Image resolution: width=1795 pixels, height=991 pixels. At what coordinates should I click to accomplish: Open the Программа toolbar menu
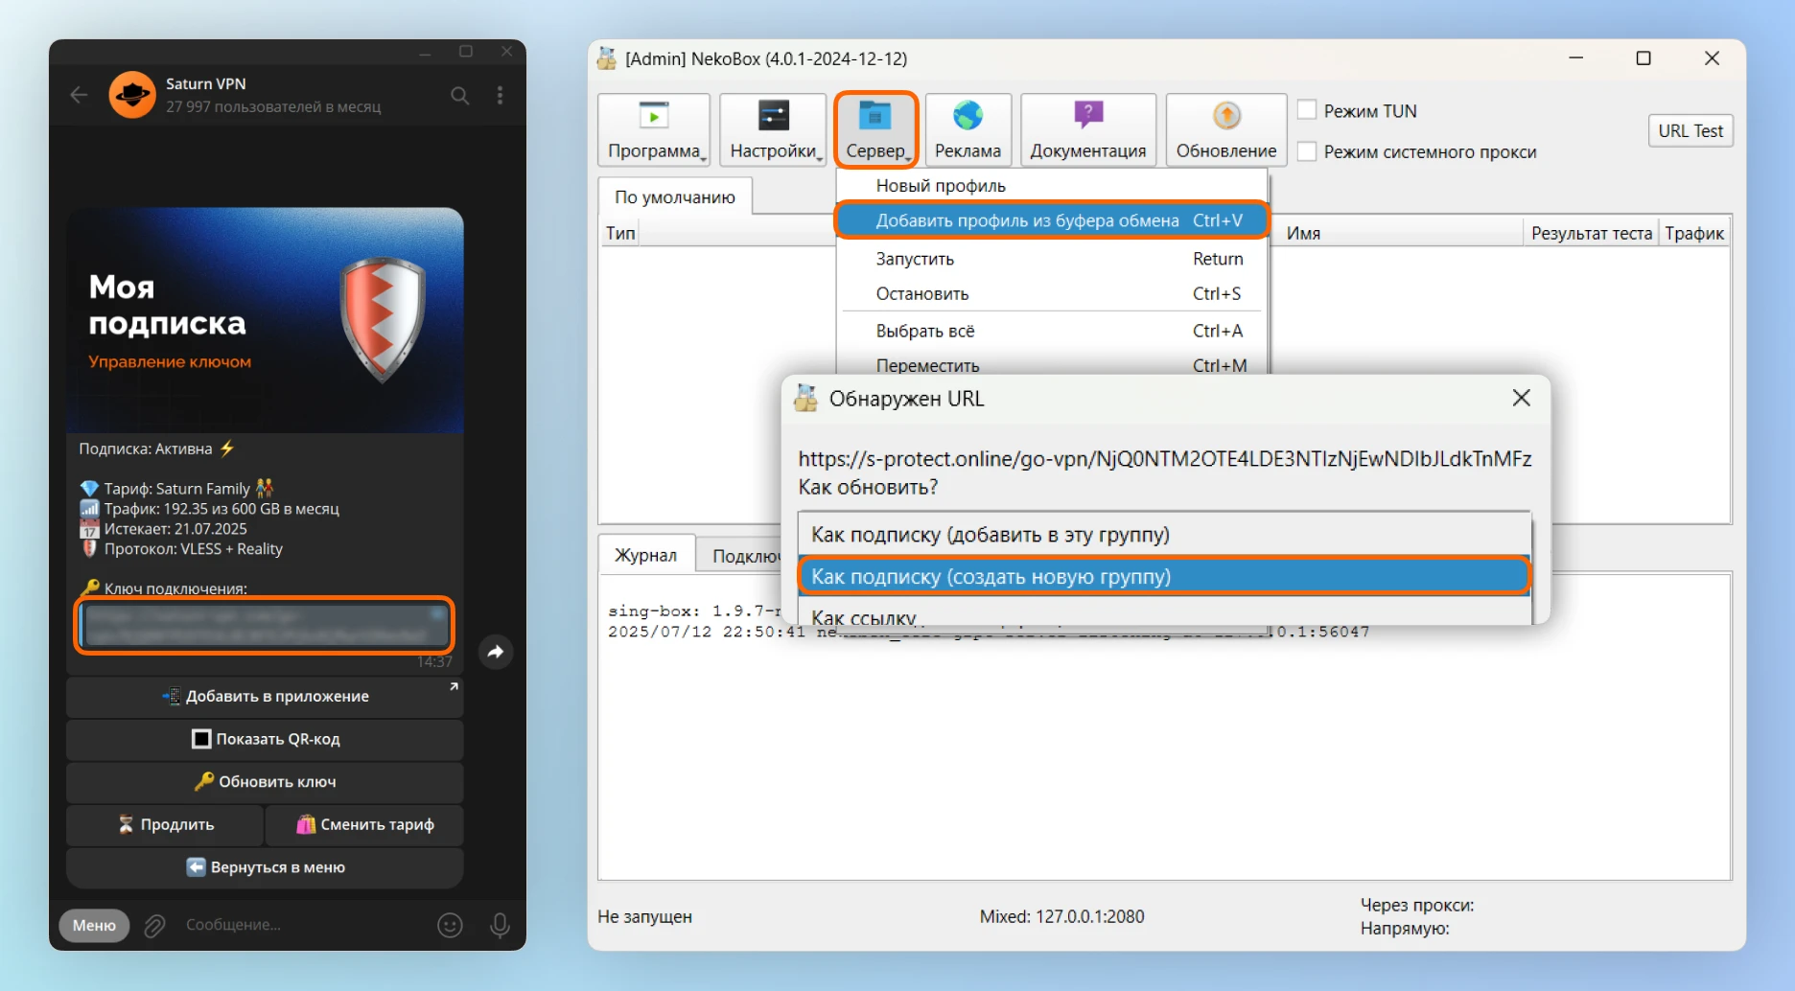tap(654, 129)
